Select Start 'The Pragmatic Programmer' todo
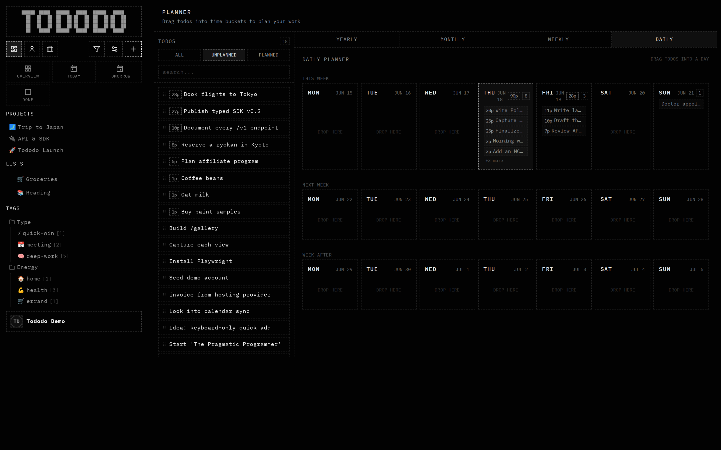721x450 pixels. pyautogui.click(x=224, y=344)
